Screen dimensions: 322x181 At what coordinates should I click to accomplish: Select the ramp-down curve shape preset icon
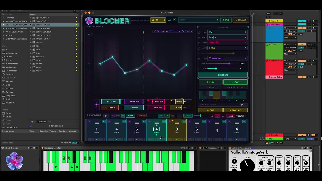[158, 31]
